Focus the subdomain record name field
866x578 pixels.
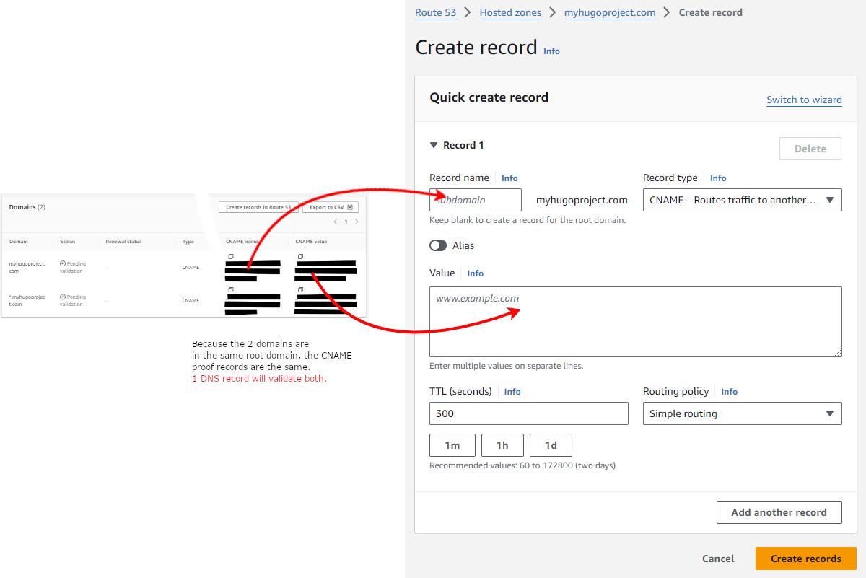pyautogui.click(x=476, y=200)
